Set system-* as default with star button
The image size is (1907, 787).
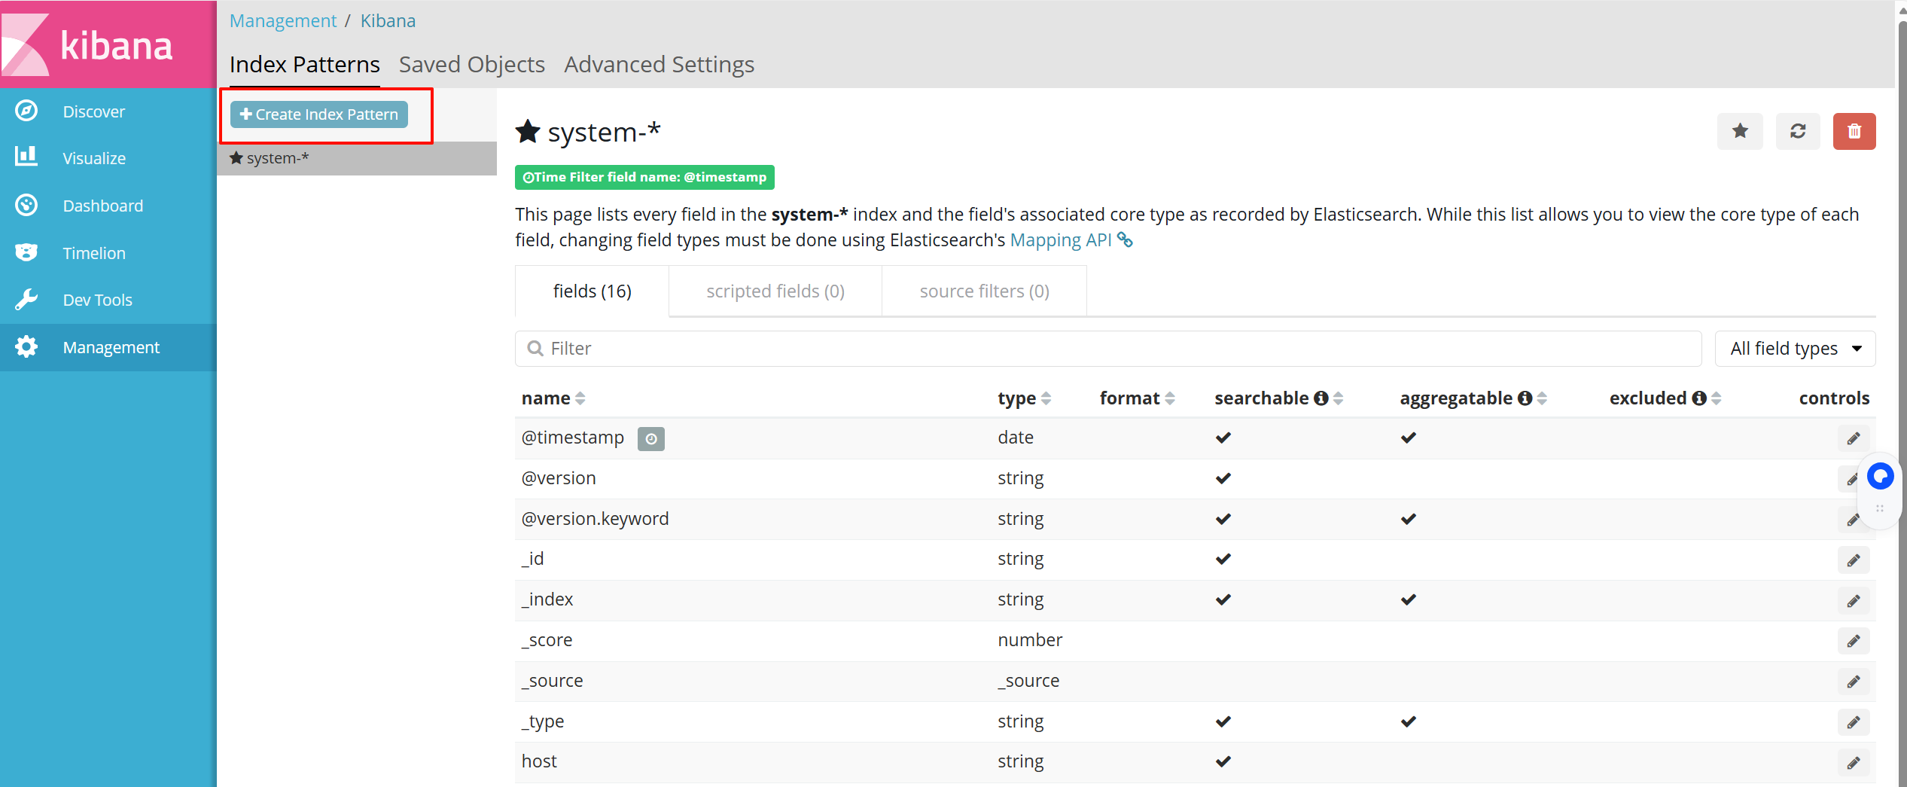pyautogui.click(x=1740, y=131)
